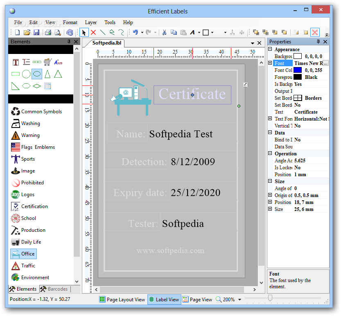Select the Ellipse shape element

[x=37, y=74]
